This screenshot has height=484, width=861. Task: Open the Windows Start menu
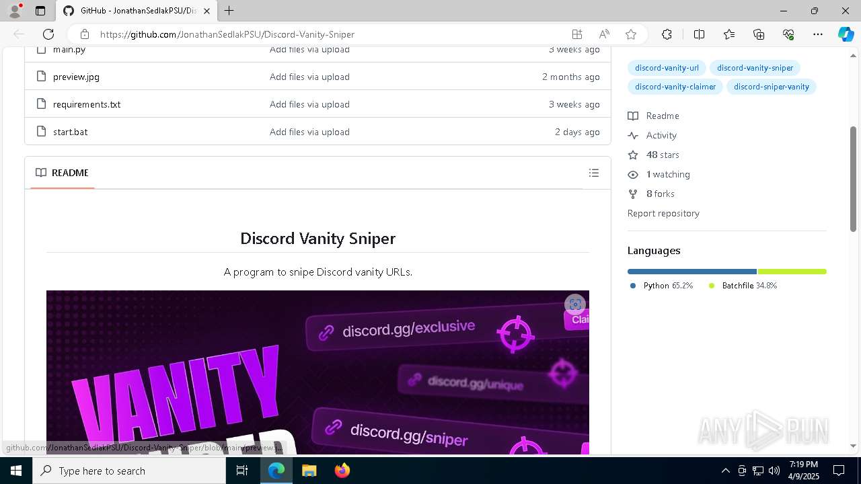16,471
